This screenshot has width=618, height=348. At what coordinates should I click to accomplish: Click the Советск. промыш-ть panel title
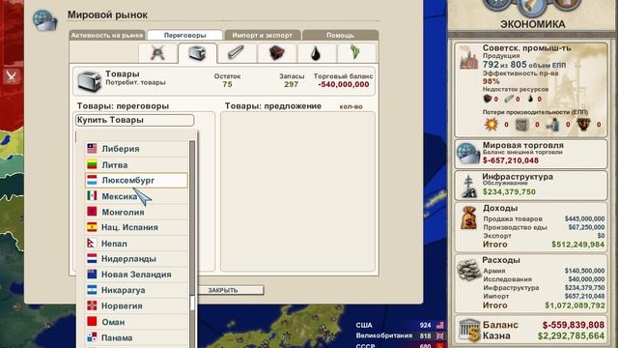[526, 48]
